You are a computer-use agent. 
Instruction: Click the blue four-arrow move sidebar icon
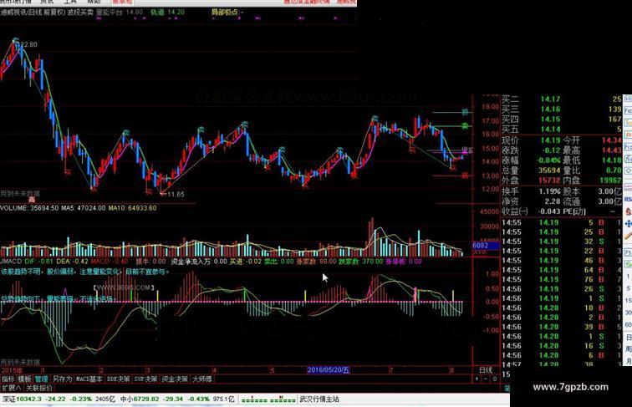click(628, 224)
